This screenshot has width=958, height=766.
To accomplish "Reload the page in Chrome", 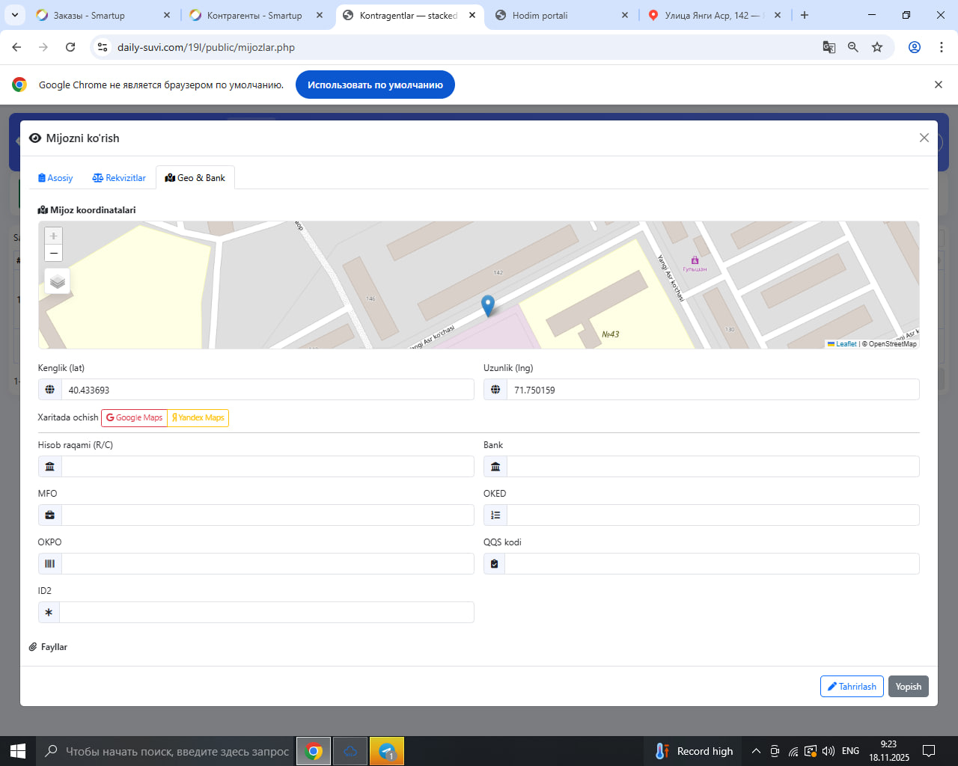I will coord(70,47).
